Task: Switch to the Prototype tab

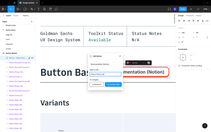Action: (190, 16)
